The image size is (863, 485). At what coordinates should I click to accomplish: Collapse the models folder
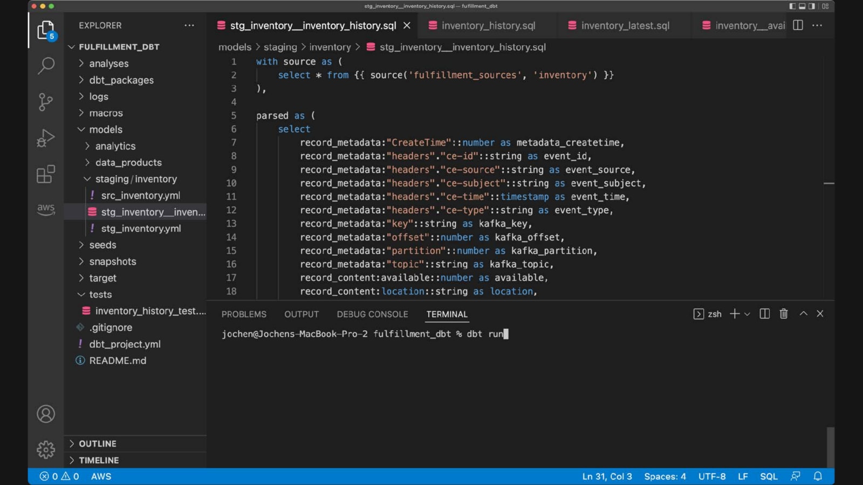coord(135,129)
